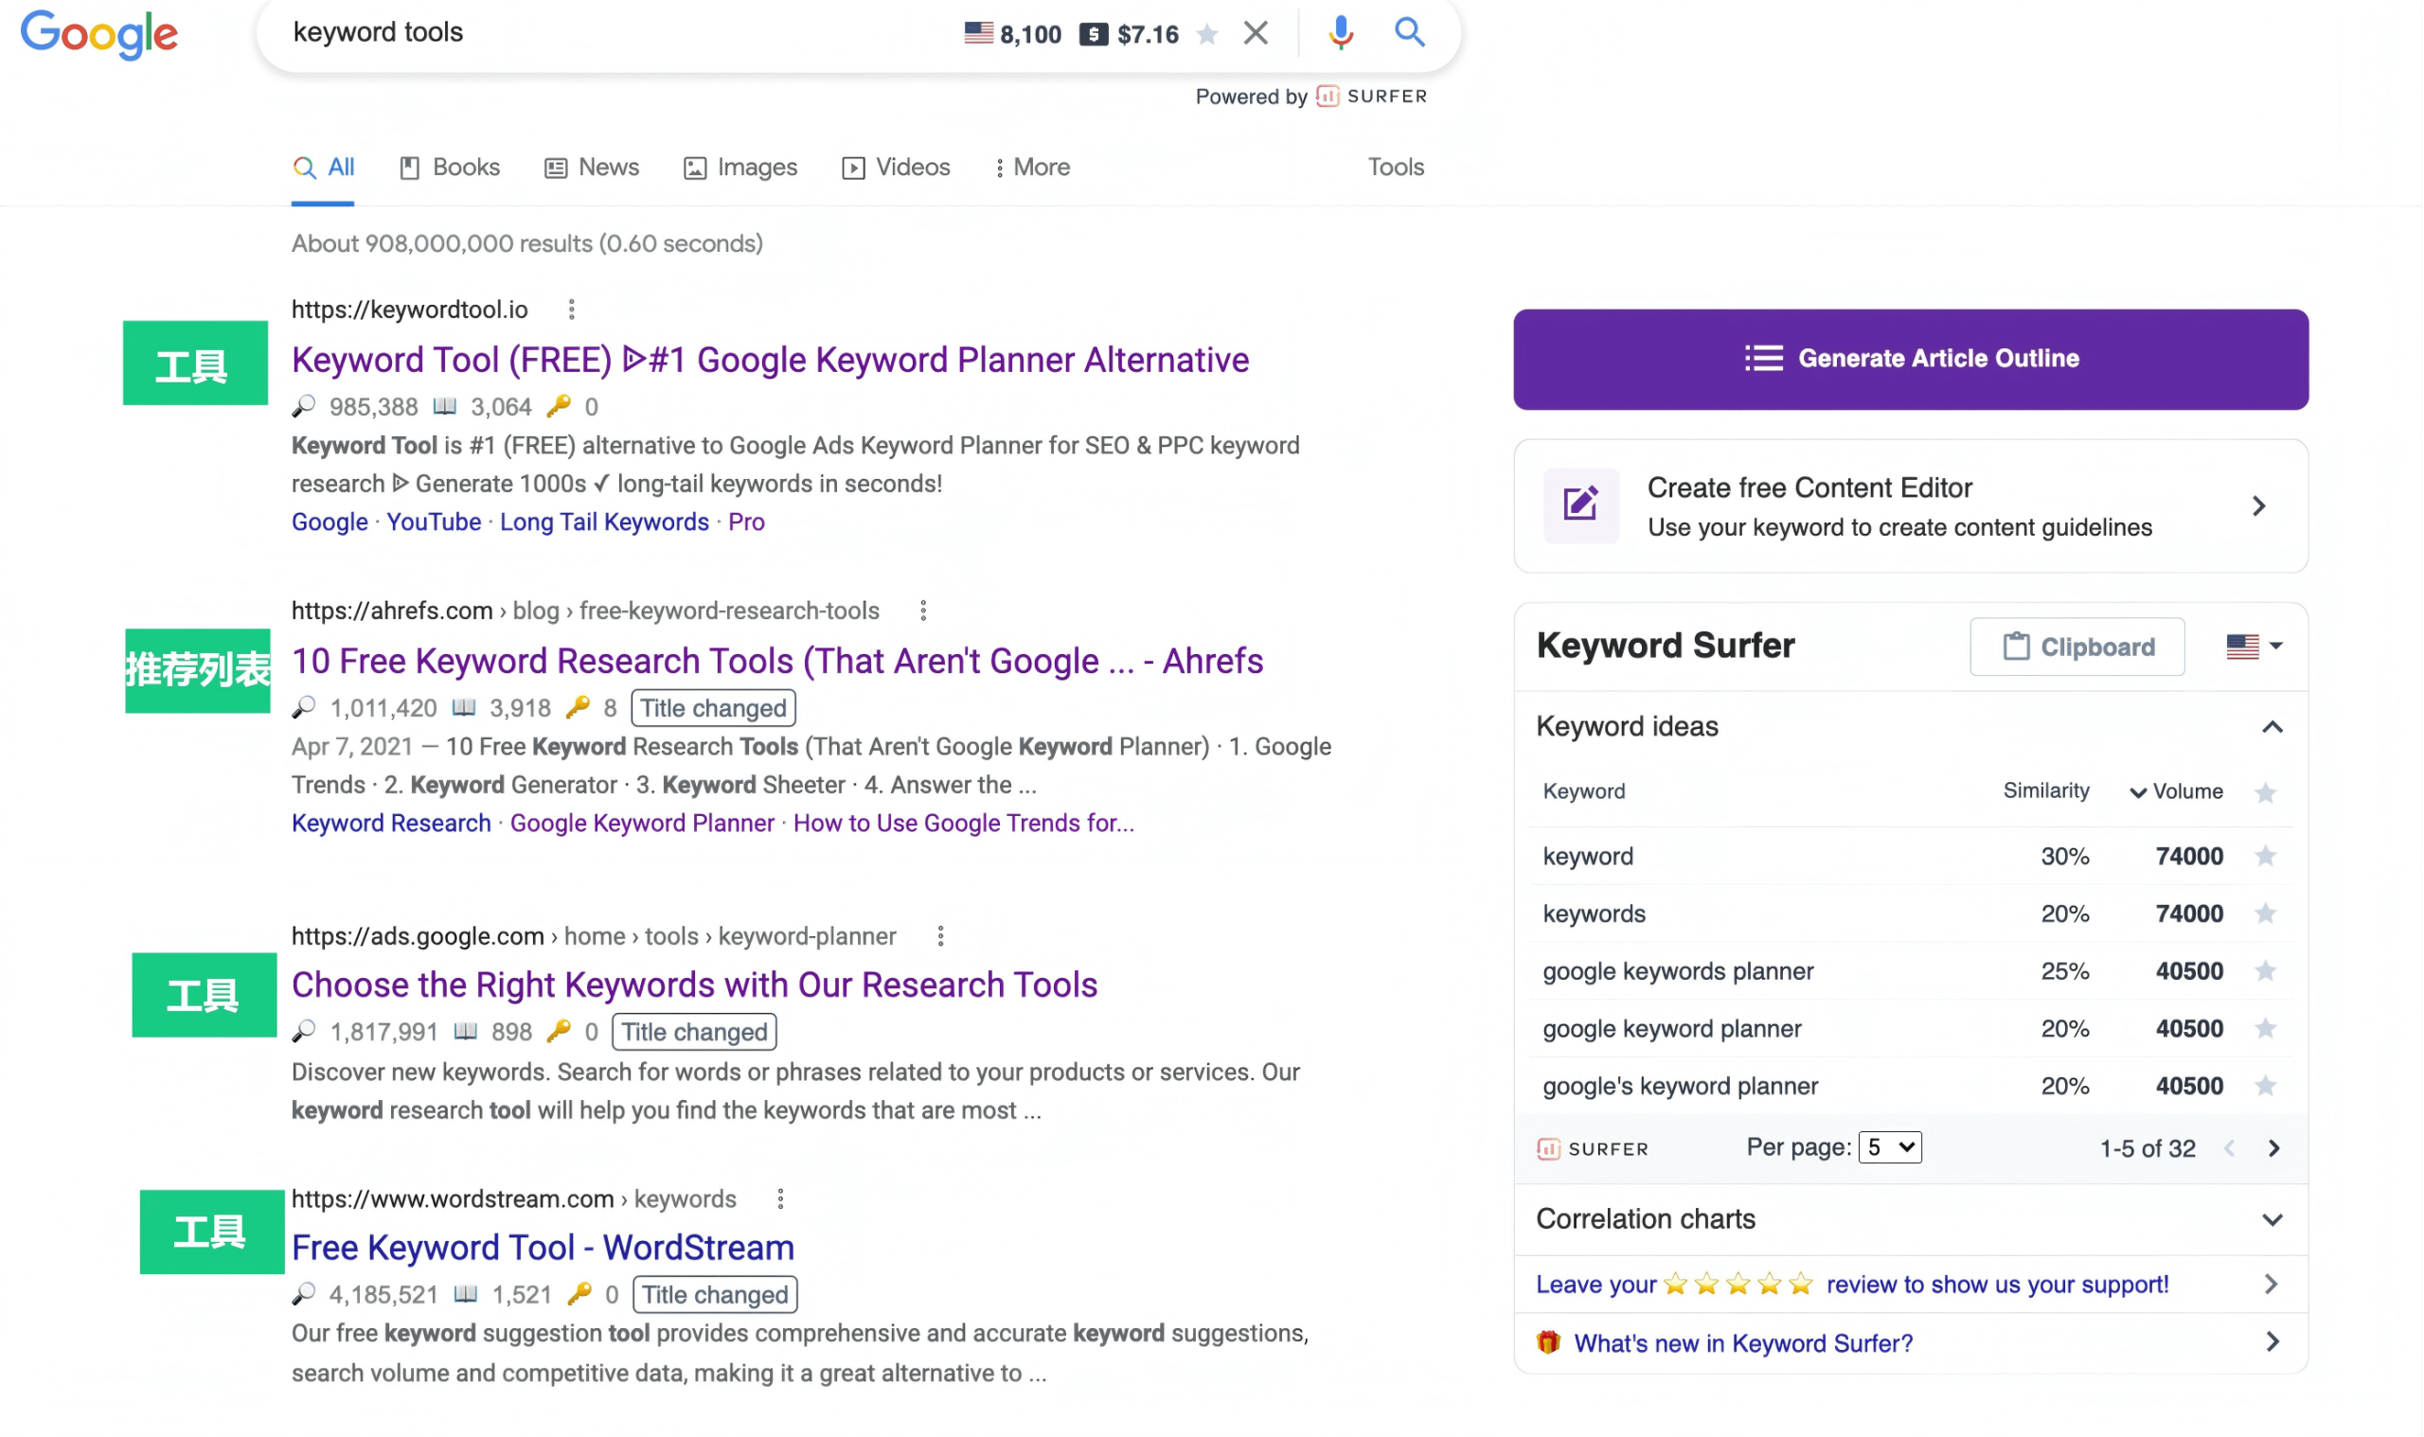Switch to the Videos tab
The height and width of the screenshot is (1437, 2424).
pyautogui.click(x=896, y=168)
